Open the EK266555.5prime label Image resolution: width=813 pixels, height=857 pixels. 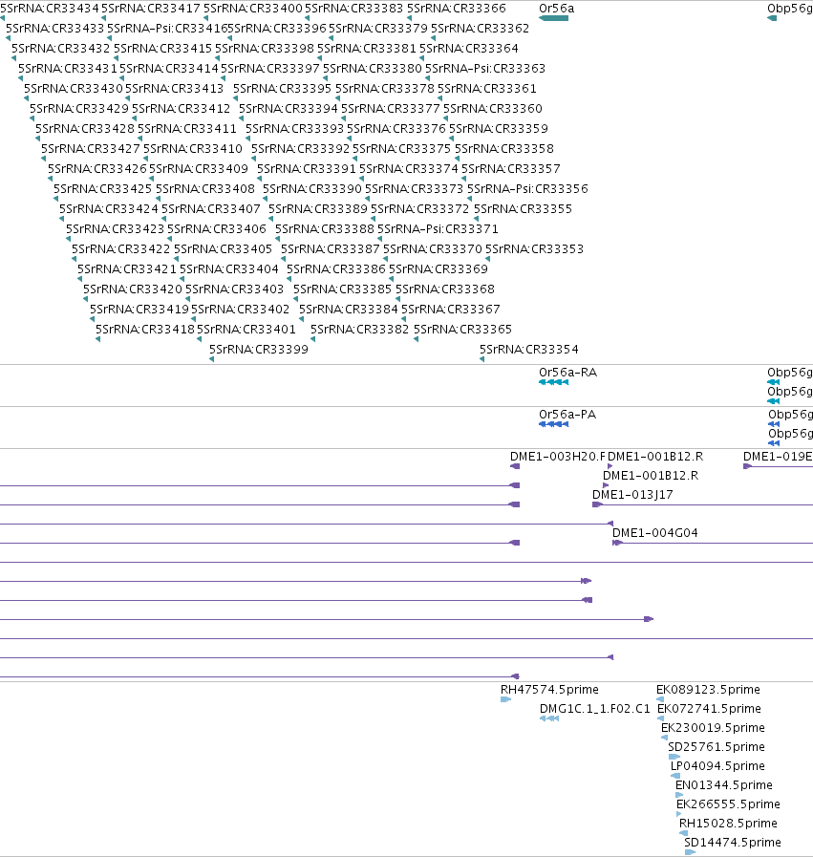tap(728, 804)
